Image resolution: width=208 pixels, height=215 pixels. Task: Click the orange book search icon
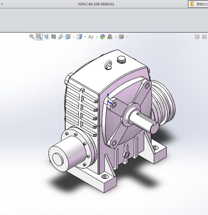click(192, 4)
